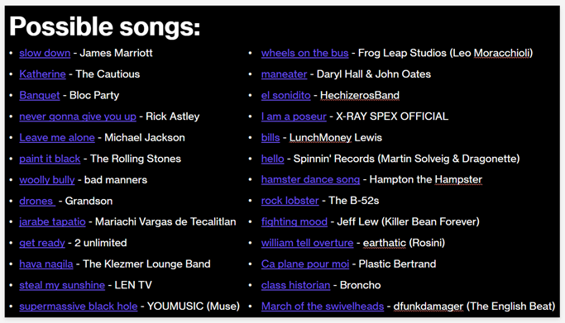Click the "el sonidito" link

[x=285, y=95]
